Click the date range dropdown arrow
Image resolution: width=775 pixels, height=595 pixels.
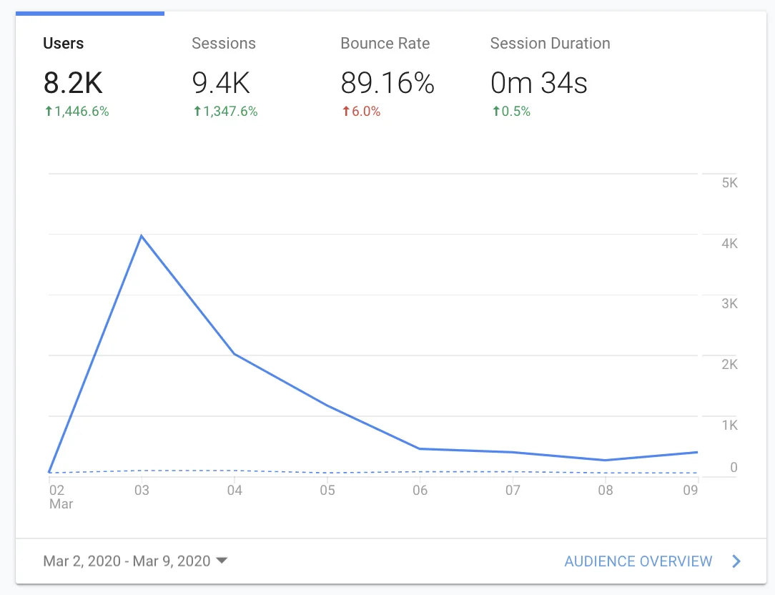(222, 561)
